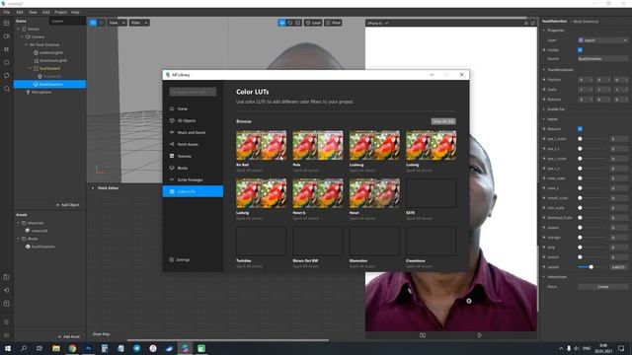Open the Project menu
Screen dimensions: 632x355
point(60,13)
